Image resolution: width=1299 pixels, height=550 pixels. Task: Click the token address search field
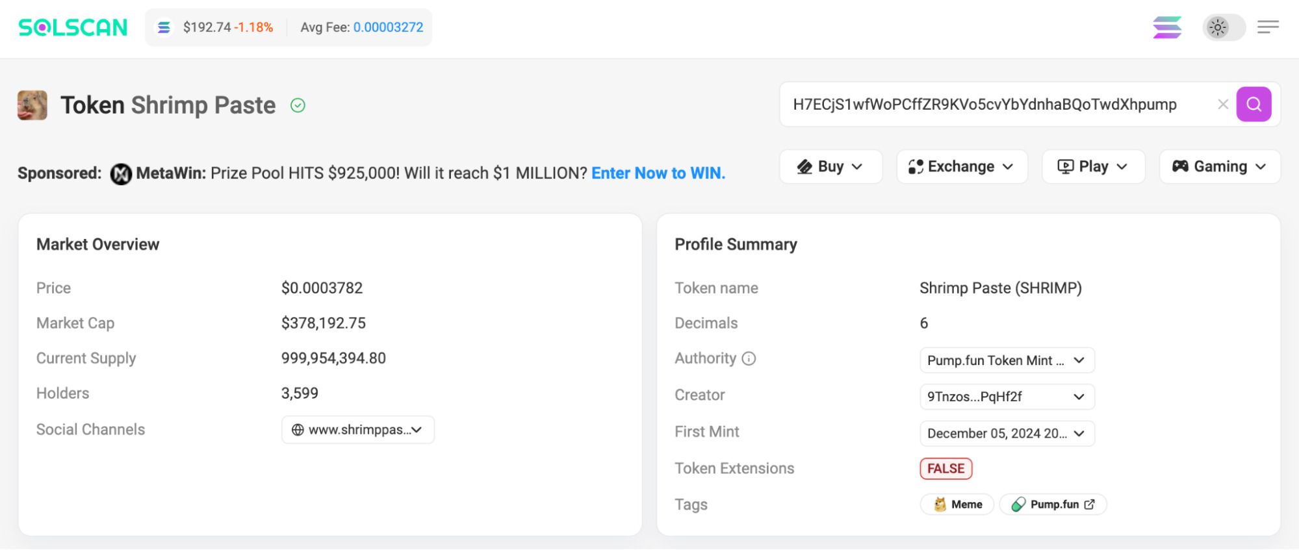(x=984, y=104)
